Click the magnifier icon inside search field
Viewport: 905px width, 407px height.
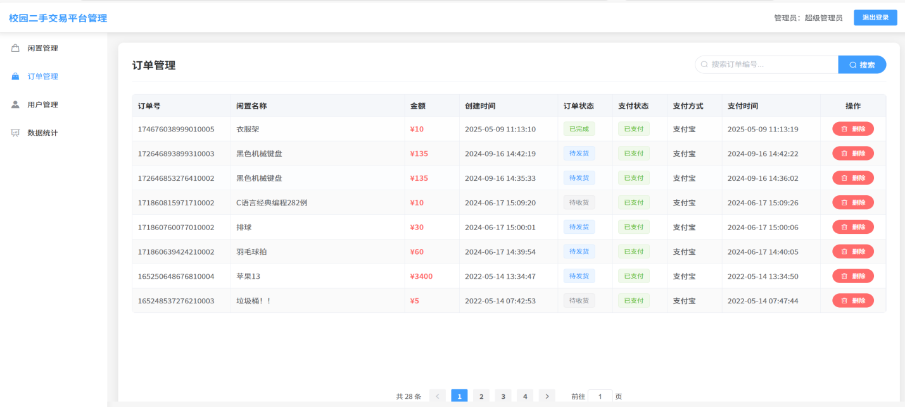704,64
